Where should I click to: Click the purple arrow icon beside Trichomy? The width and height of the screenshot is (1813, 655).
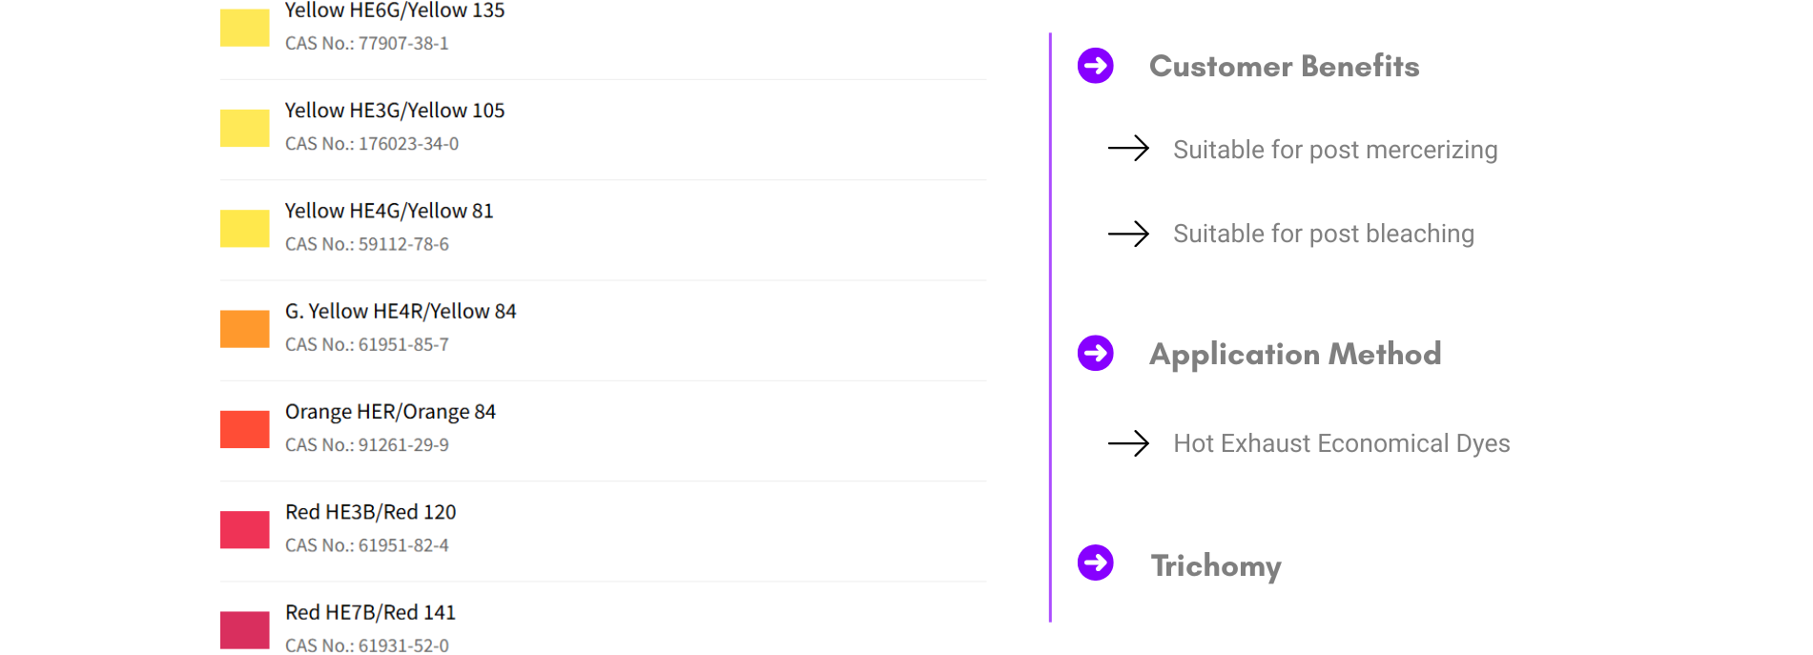click(1095, 563)
